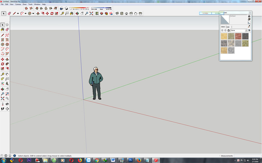
Task: Open the Details arrow menu in Materials
Action: tap(249, 30)
